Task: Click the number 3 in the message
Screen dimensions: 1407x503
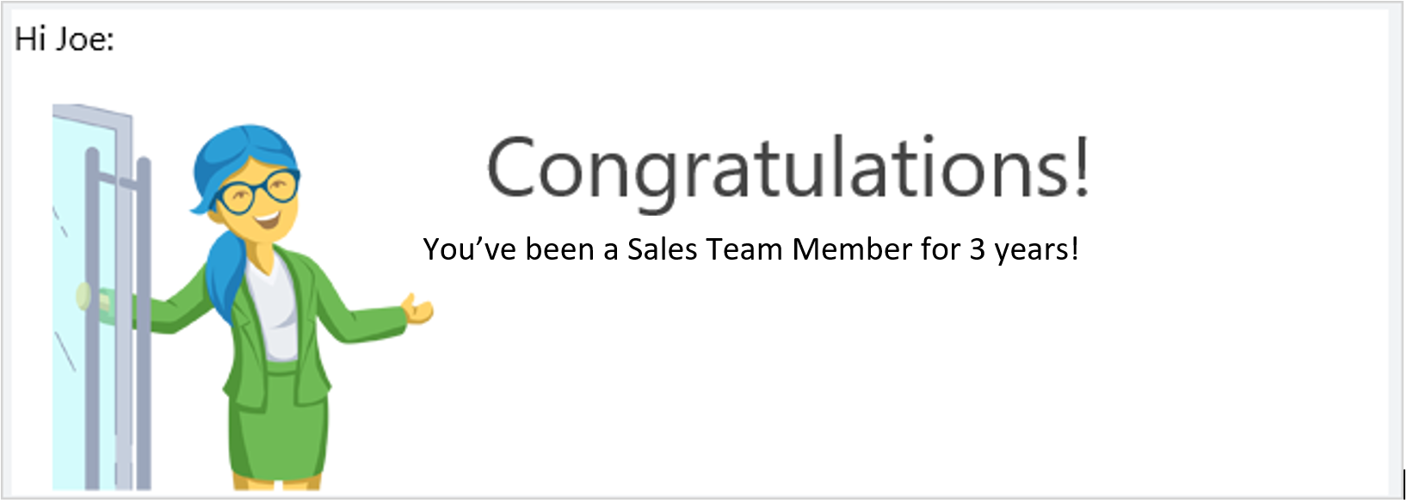Action: click(x=978, y=249)
